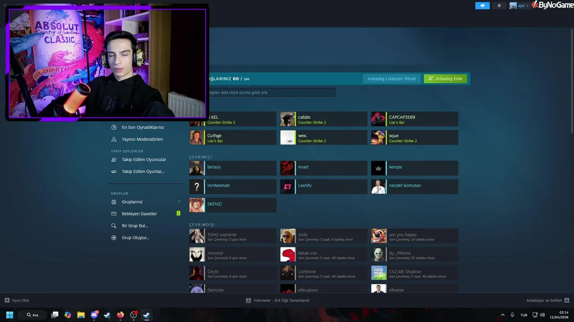The image size is (574, 322).
Task: Select friend name enart
Action: 304,167
